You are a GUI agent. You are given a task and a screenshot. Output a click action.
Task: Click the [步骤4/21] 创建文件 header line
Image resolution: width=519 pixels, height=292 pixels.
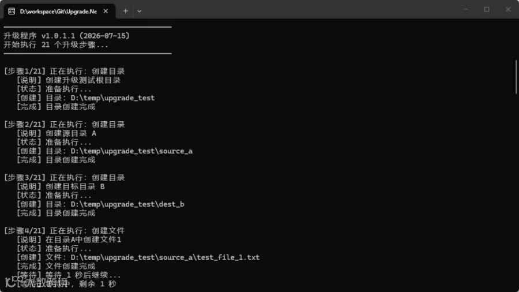pos(64,231)
